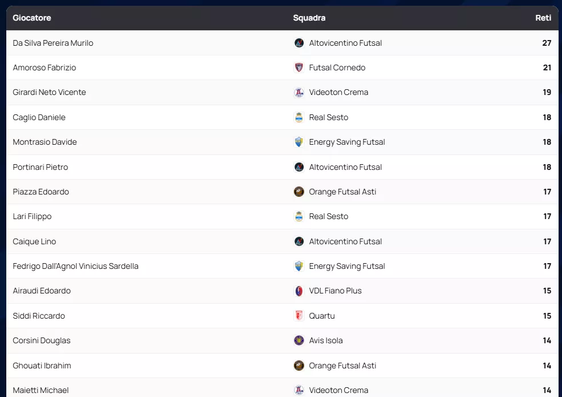Click the Squadra column header
The height and width of the screenshot is (397, 562).
[x=309, y=18]
